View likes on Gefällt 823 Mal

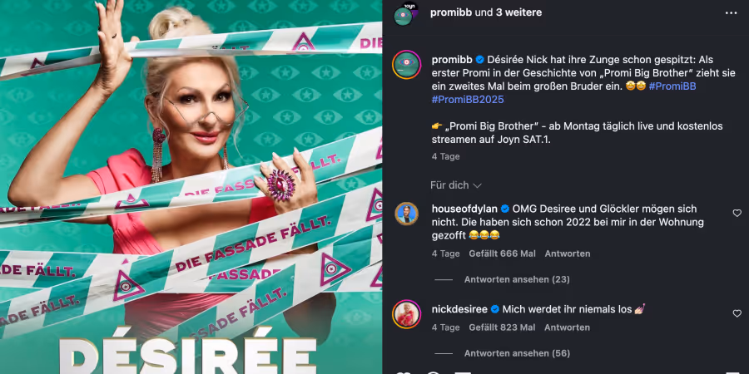pyautogui.click(x=502, y=327)
